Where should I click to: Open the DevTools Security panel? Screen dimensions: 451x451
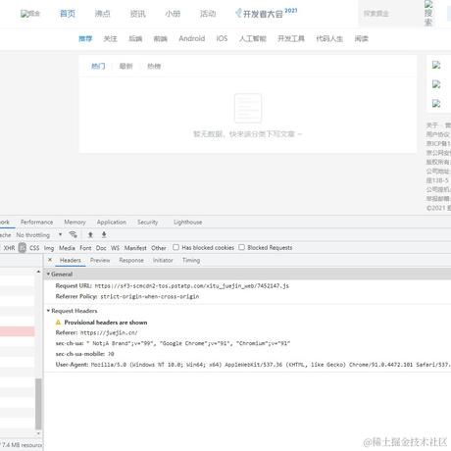click(x=147, y=223)
